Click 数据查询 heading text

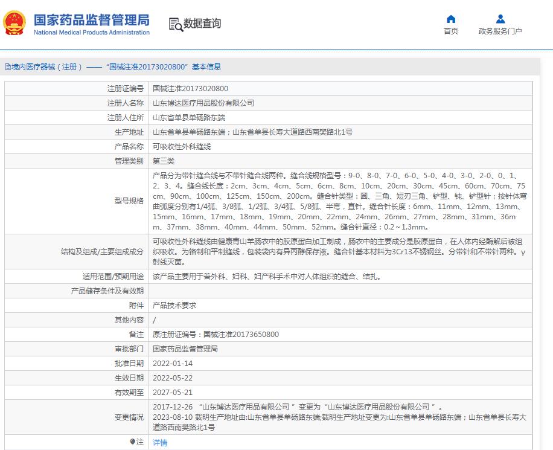202,24
